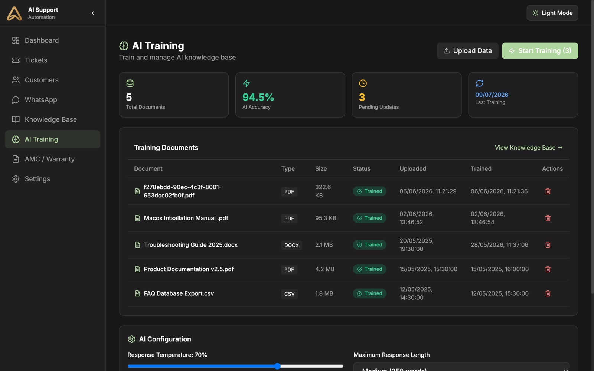Click the Document column header
594x371 pixels.
(148, 168)
